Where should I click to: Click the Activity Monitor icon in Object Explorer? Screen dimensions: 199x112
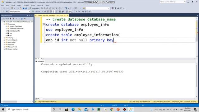click(x=25, y=19)
